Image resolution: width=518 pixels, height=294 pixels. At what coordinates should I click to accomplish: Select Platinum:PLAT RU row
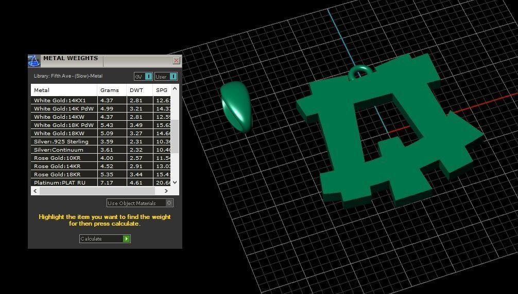(101, 182)
